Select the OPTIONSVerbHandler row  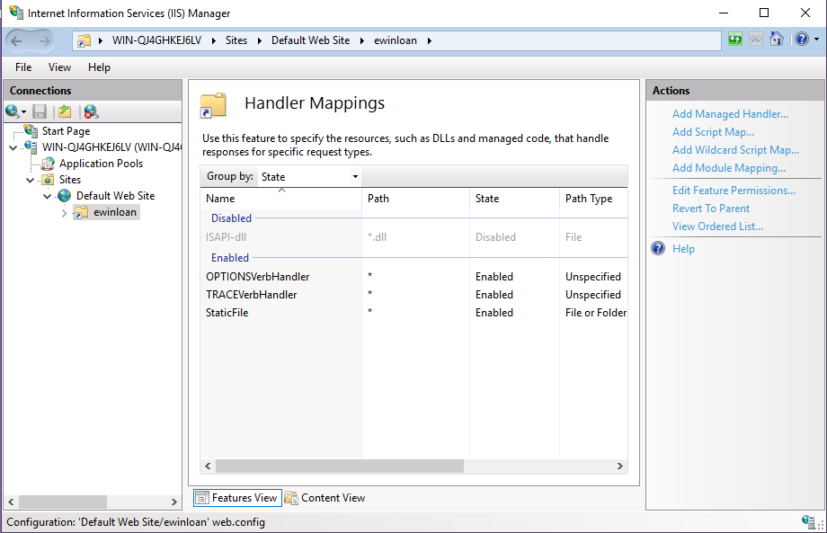coord(414,276)
